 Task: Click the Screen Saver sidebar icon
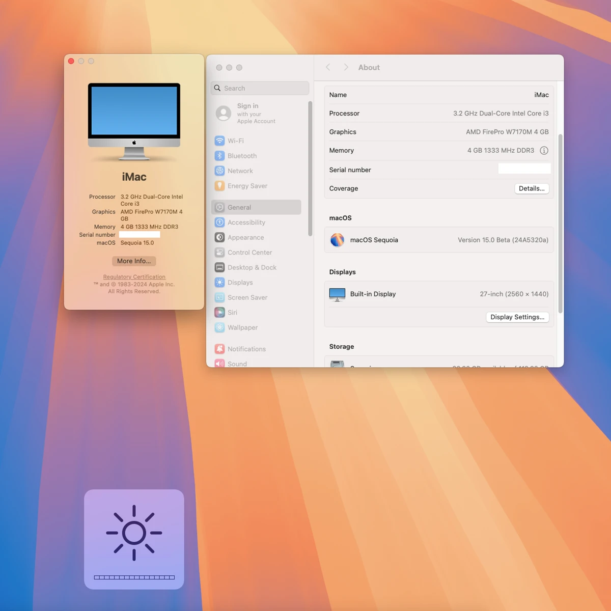[x=219, y=297]
